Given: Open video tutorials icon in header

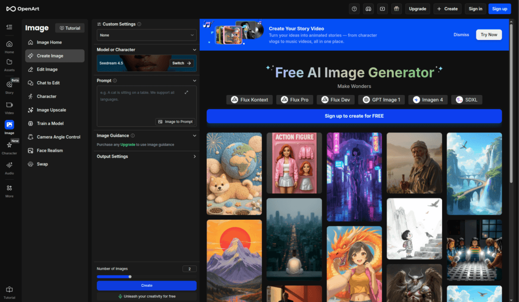Looking at the screenshot, I should tap(382, 9).
